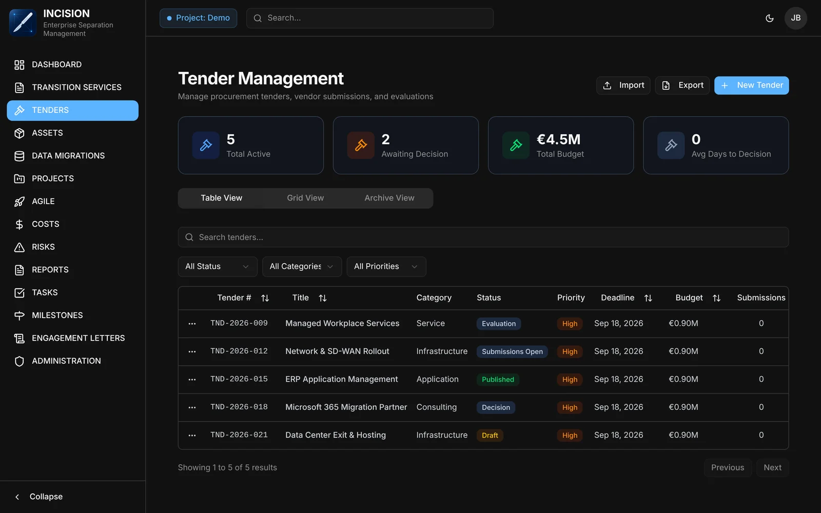821x513 pixels.
Task: Open Engagement Letters section
Action: tap(72, 339)
